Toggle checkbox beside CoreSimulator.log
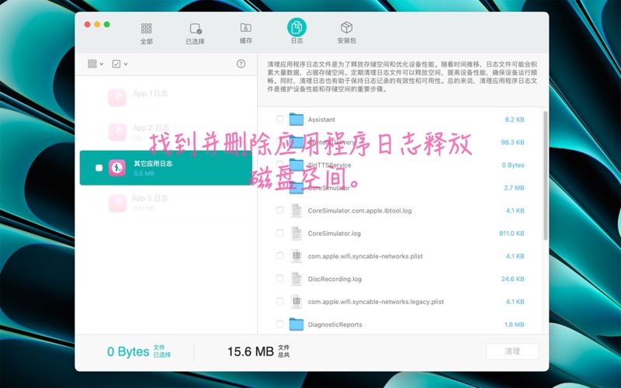The image size is (621, 388). (279, 233)
